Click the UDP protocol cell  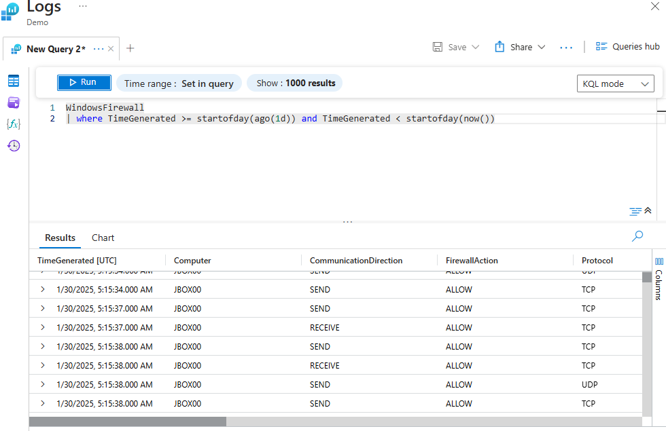[590, 385]
